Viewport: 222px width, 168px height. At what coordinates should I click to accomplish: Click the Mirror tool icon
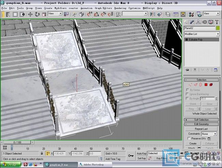pyautogui.click(x=153, y=14)
